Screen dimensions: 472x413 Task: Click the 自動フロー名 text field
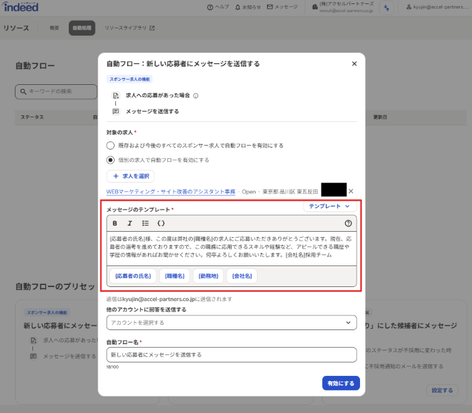click(231, 354)
